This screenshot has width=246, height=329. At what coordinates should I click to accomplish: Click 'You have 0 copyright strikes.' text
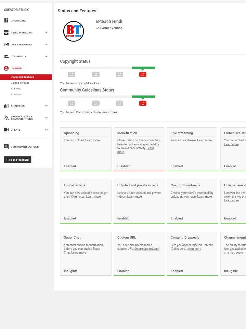click(80, 83)
